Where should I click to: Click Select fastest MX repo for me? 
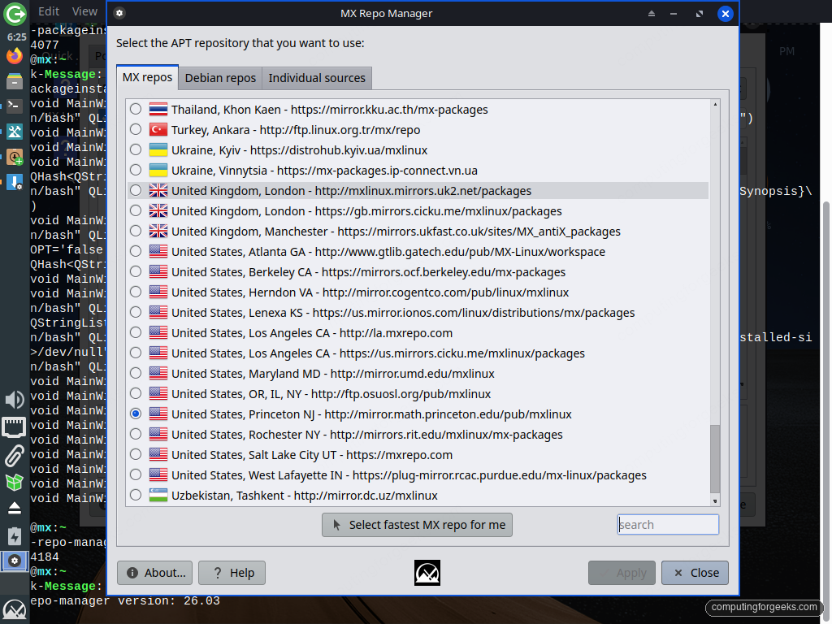point(417,525)
